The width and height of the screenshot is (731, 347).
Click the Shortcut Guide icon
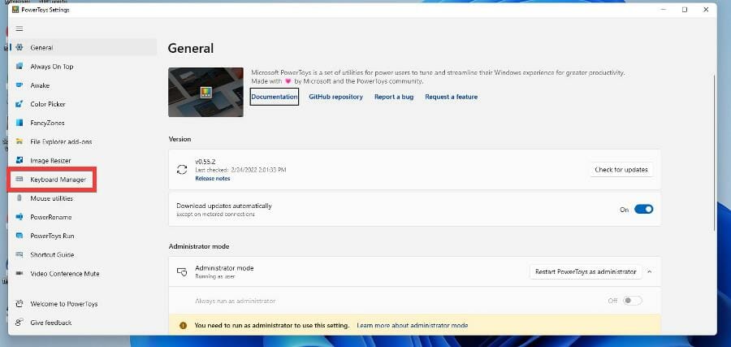[19, 254]
